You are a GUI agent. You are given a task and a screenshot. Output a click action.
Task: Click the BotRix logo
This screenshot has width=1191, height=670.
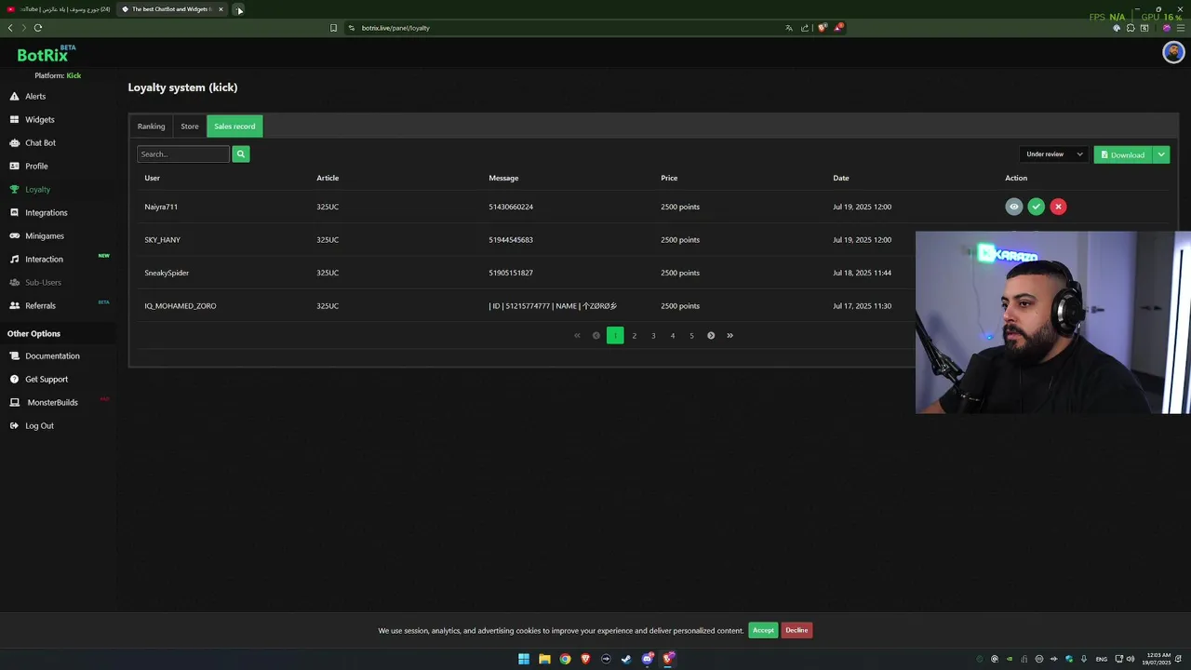46,54
